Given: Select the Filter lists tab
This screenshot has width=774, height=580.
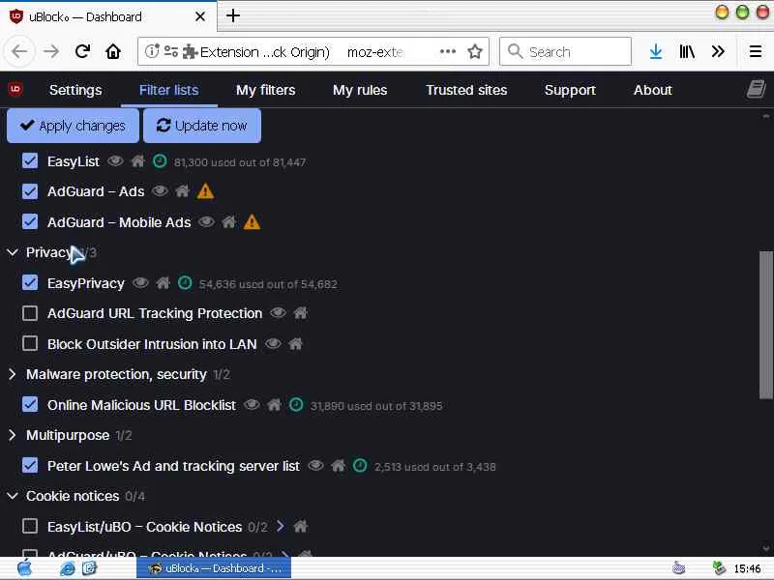Looking at the screenshot, I should [x=168, y=90].
